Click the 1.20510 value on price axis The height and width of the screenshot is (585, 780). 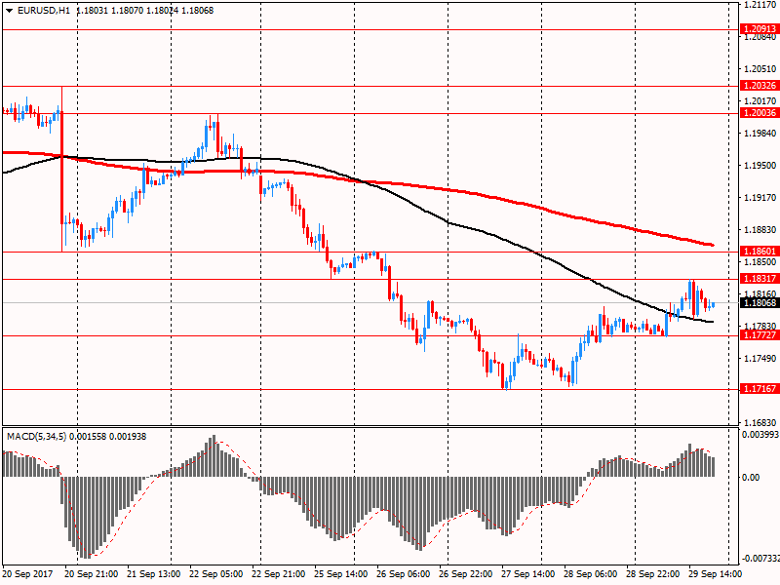pos(760,69)
